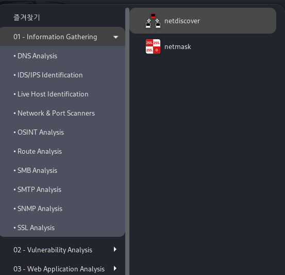Click the netmask 255 icon
The height and width of the screenshot is (275, 285).
[153, 46]
